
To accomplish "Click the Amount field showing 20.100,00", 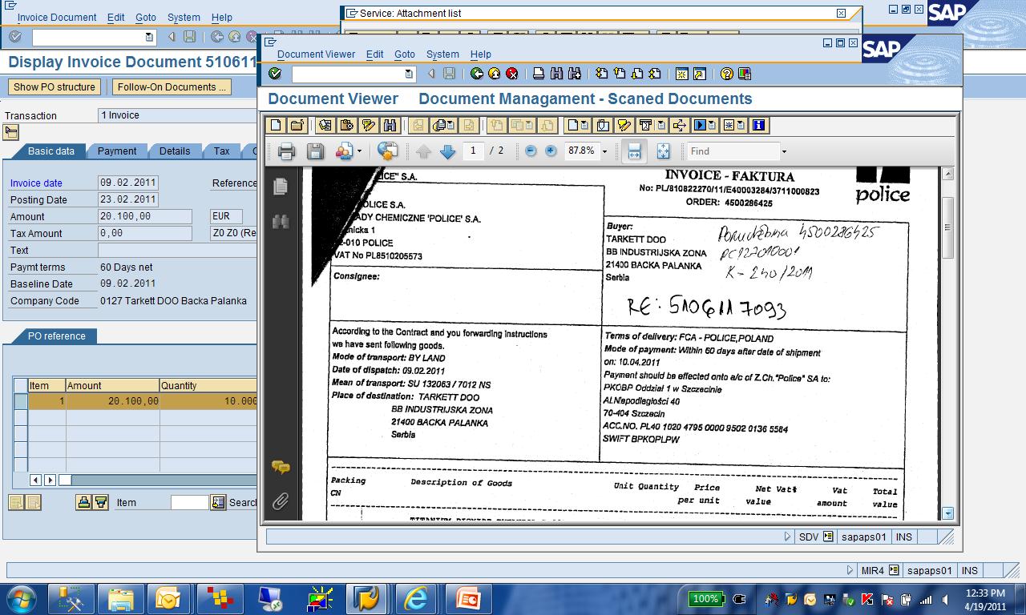I will coord(145,216).
